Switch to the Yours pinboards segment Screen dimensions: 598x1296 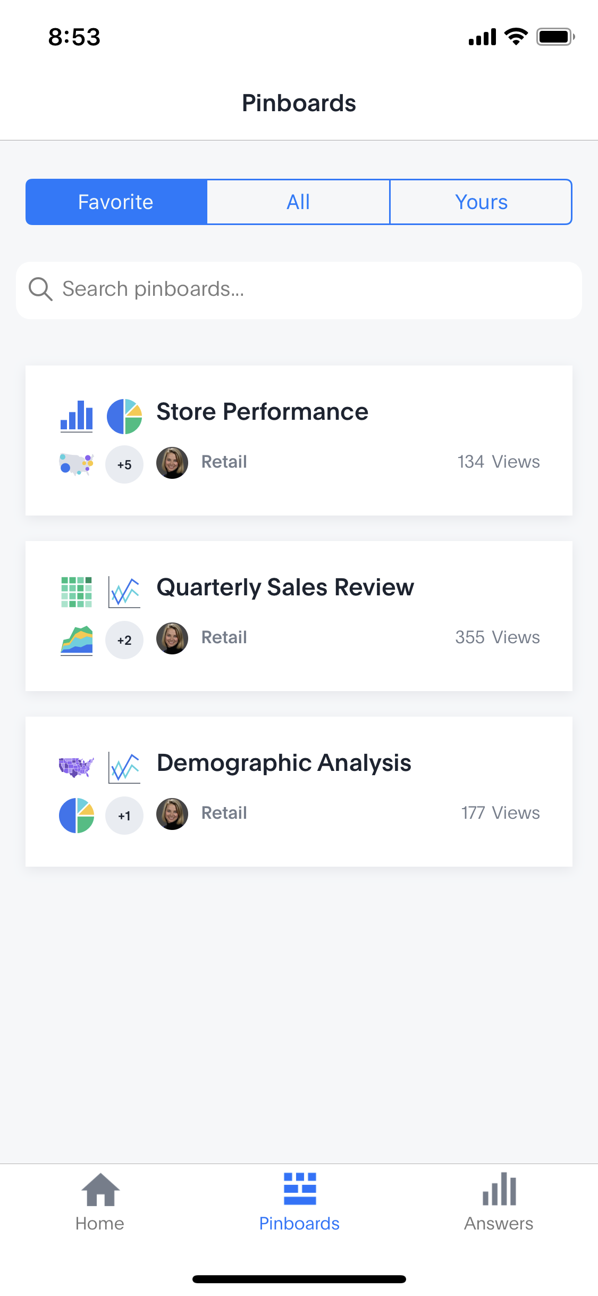(x=481, y=202)
